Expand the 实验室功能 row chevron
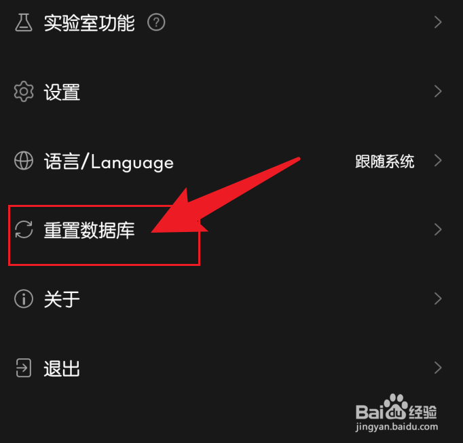463x443 pixels. (438, 22)
